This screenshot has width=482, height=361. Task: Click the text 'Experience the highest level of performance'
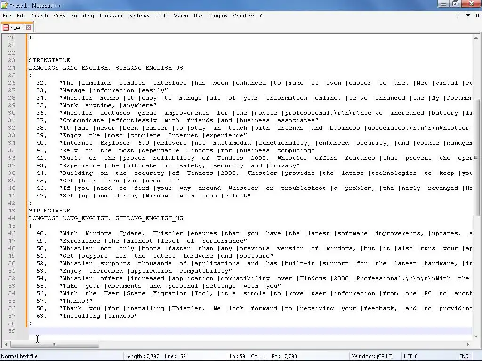tap(153, 241)
